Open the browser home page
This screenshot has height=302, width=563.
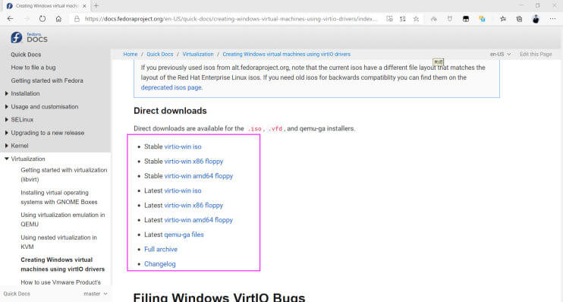(x=58, y=19)
